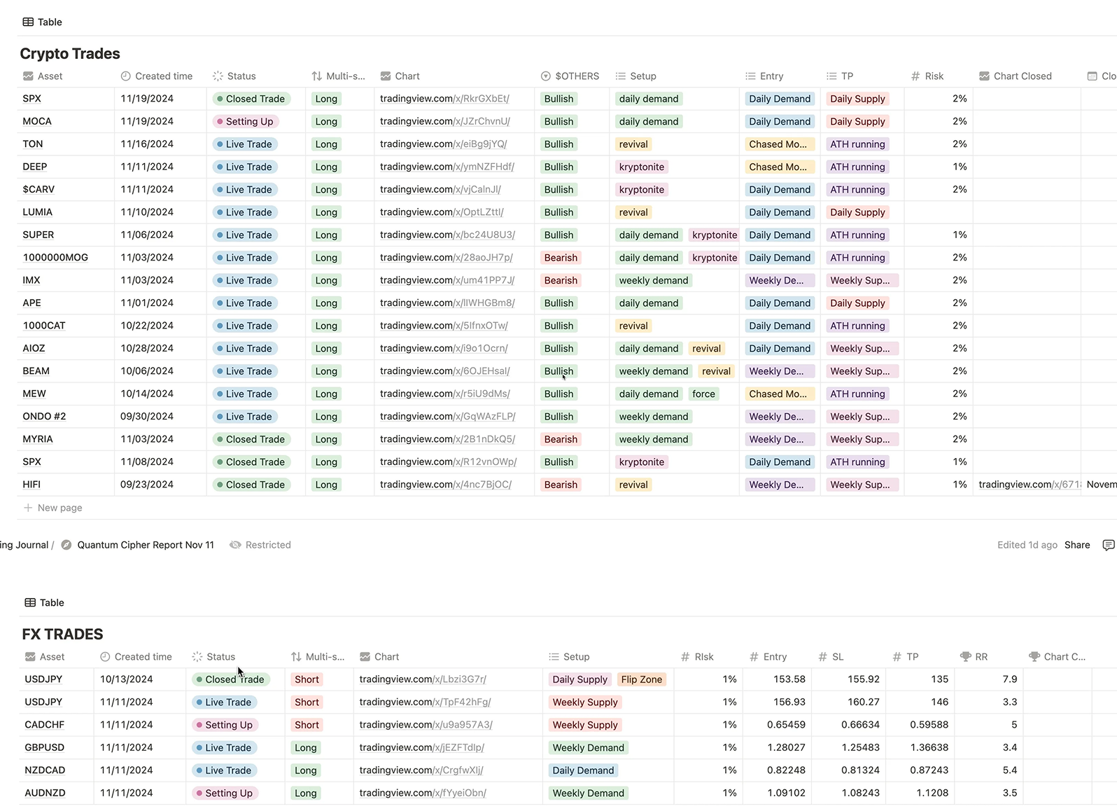Viewport: 1117px width, 811px height.
Task: Open the Table view tab above Crypto Trades
Action: tap(42, 22)
